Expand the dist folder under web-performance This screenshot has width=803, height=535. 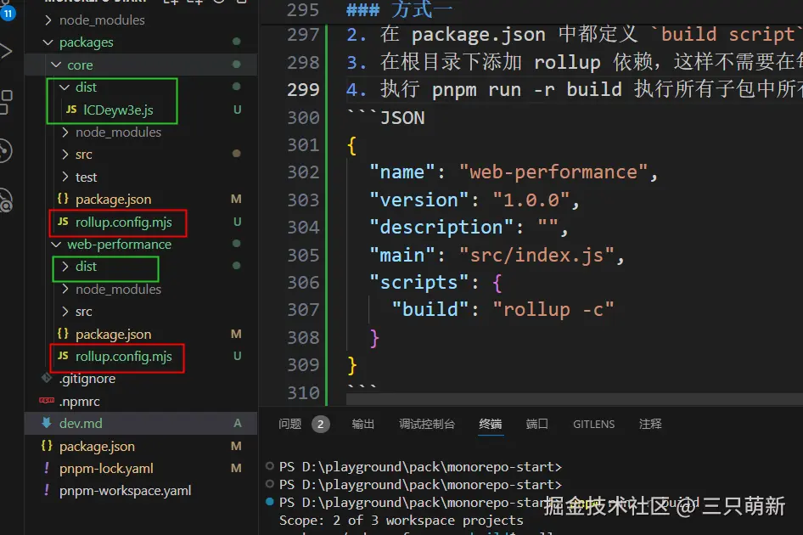click(65, 267)
